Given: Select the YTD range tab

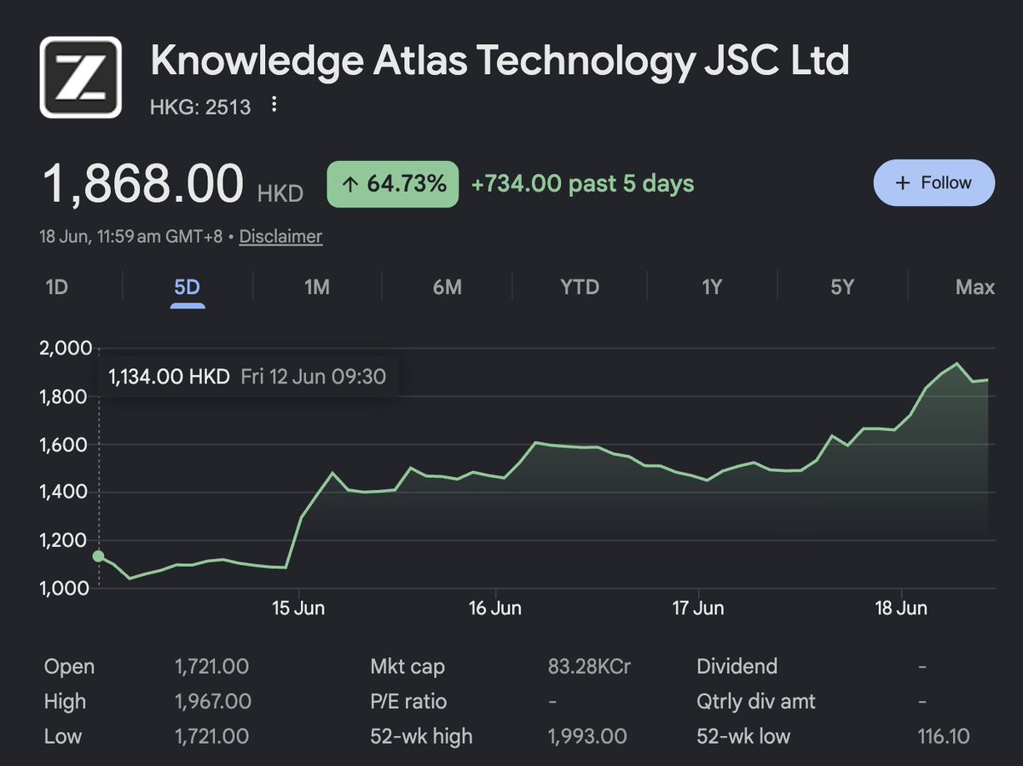Looking at the screenshot, I should click(x=580, y=287).
